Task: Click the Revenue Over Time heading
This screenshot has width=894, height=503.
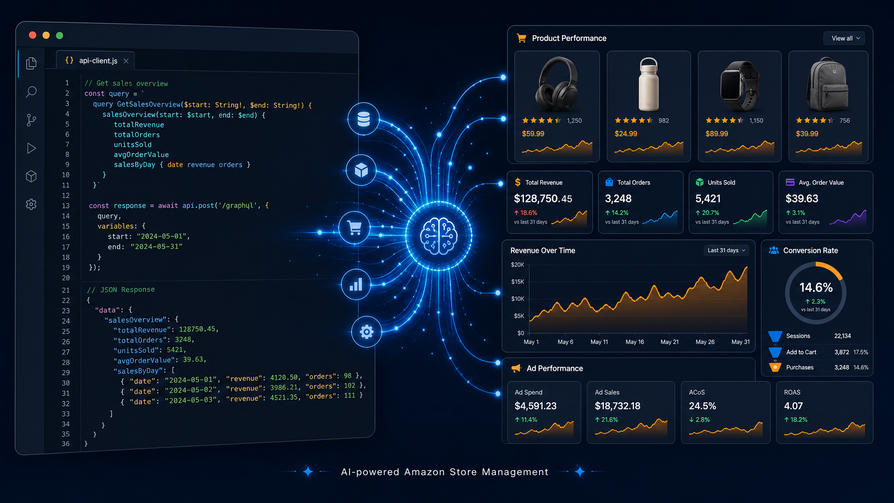Action: pyautogui.click(x=543, y=251)
